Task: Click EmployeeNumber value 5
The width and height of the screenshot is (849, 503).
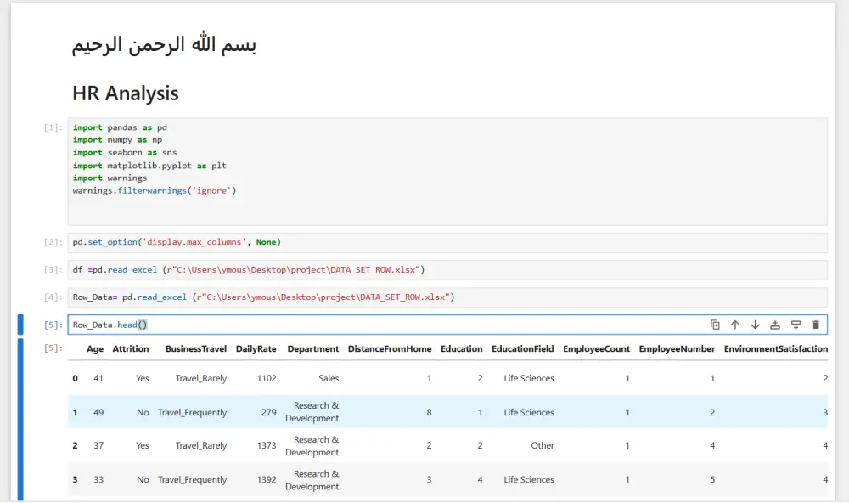Action: (712, 480)
